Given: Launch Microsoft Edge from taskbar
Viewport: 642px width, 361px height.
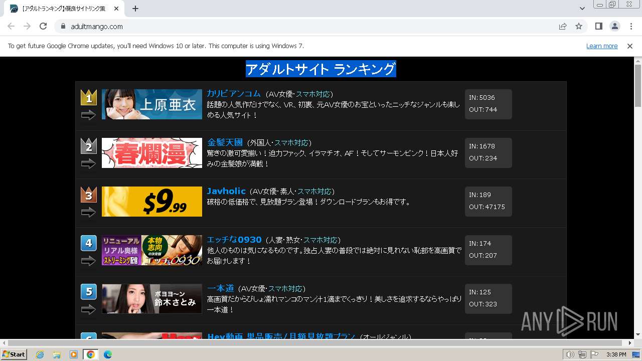Looking at the screenshot, I should pyautogui.click(x=108, y=354).
